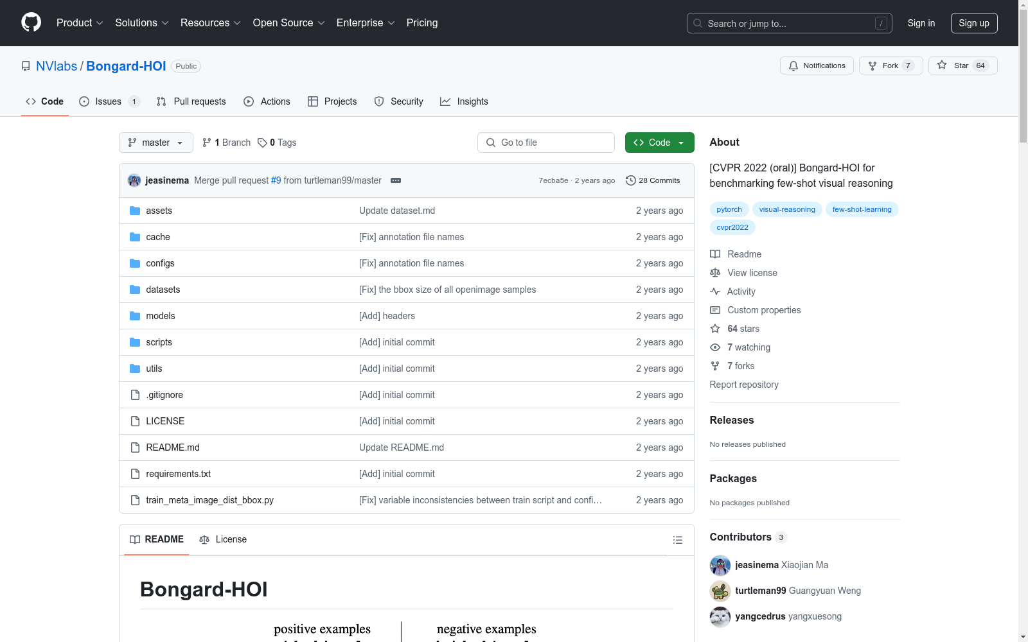Click the Notifications bell button

point(817,65)
